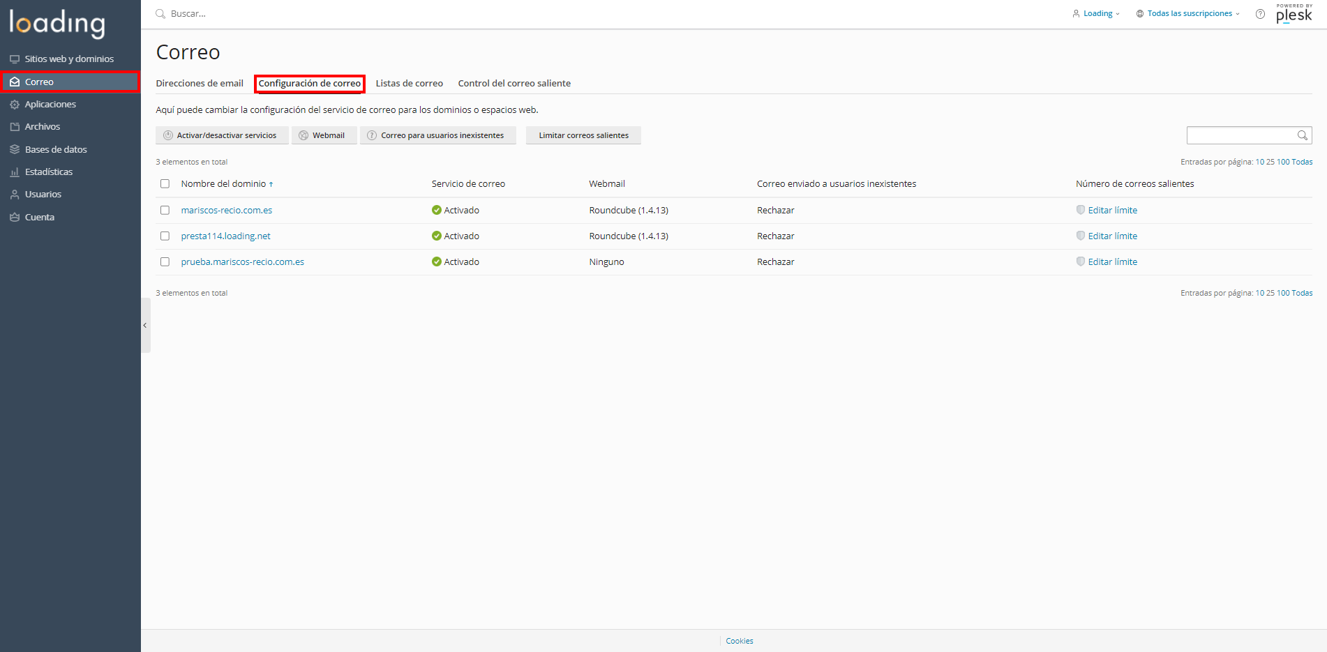The height and width of the screenshot is (652, 1327).
Task: Open the Listas de correo tab
Action: point(410,83)
